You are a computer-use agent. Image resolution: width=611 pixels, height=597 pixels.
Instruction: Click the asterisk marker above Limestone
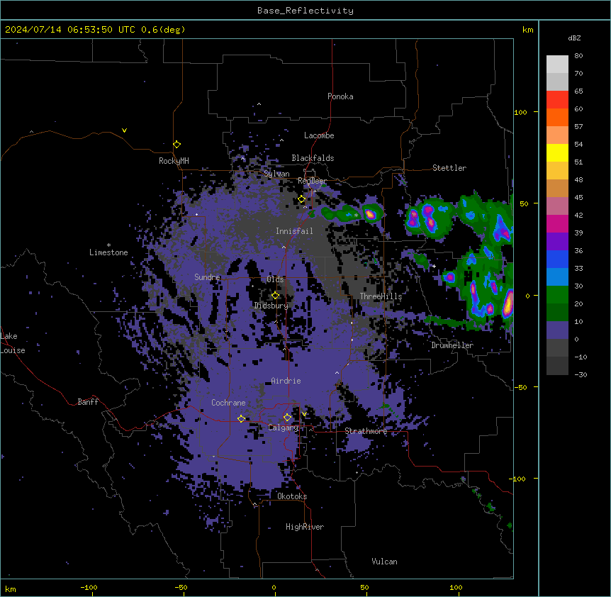(108, 245)
